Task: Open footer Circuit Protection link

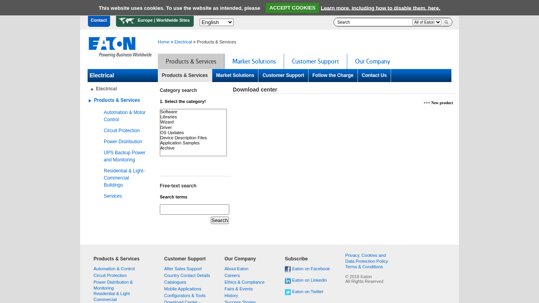Action: pos(110,275)
